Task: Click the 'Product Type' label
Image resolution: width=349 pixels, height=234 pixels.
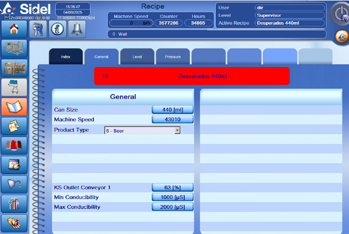Action: [x=72, y=130]
